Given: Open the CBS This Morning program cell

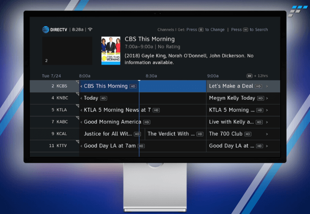Looking at the screenshot, I should click(x=143, y=86).
